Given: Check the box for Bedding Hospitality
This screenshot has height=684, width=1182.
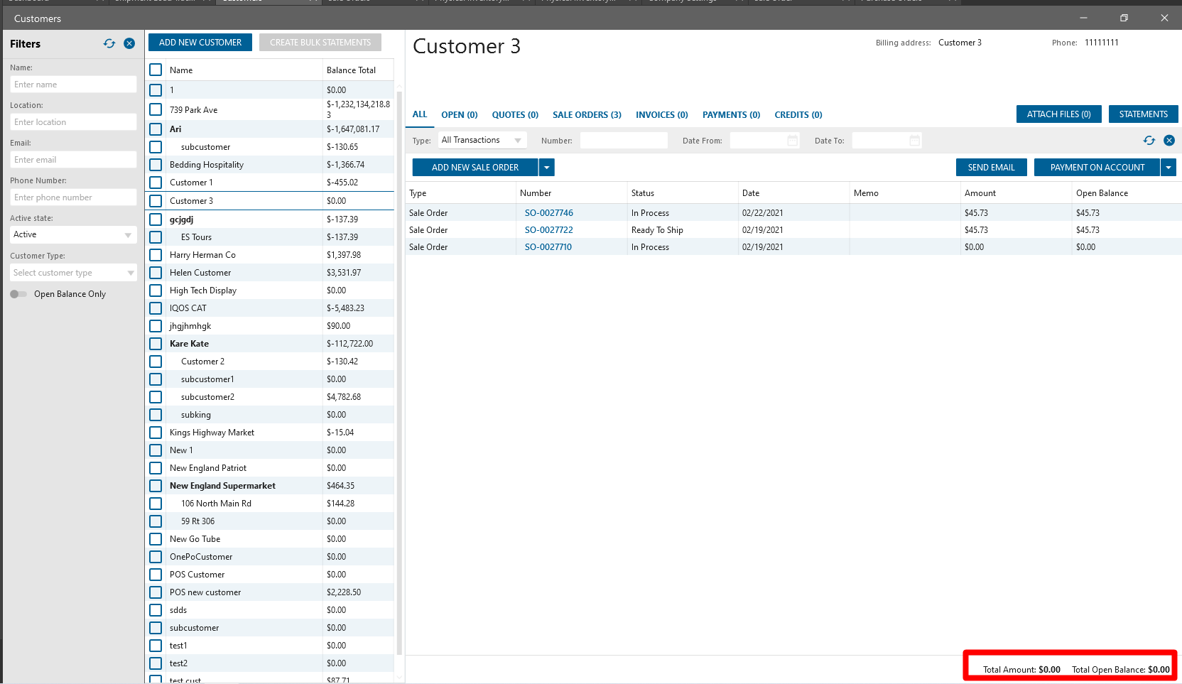Looking at the screenshot, I should (x=156, y=165).
